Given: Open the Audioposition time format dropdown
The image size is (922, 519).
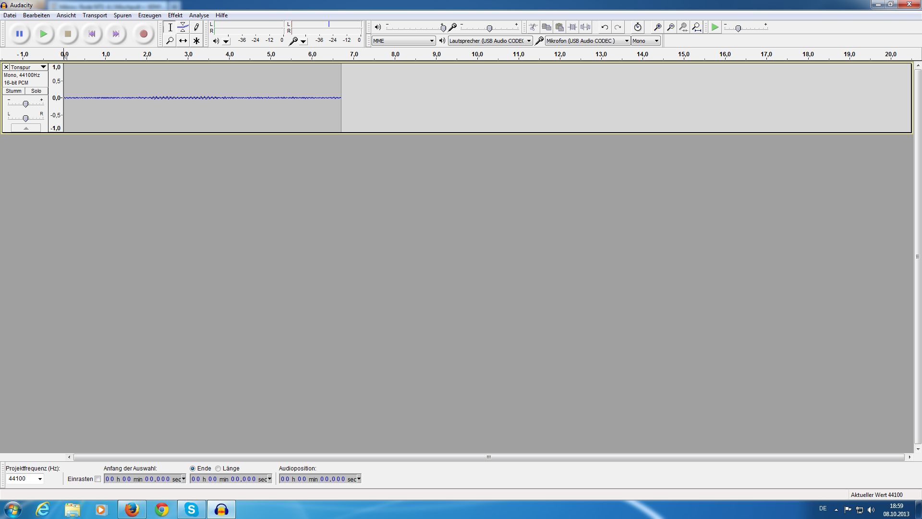Looking at the screenshot, I should (359, 479).
